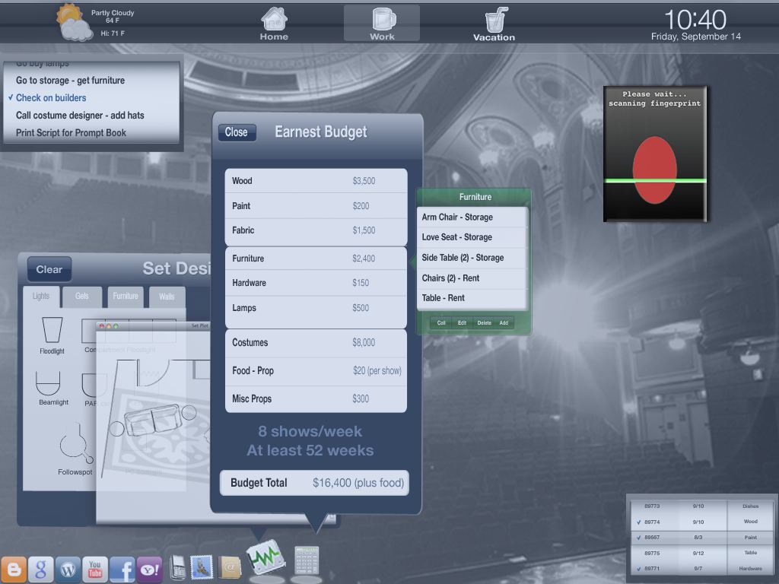Switch to the Furniture tab in Set Design
The width and height of the screenshot is (779, 584).
[126, 297]
